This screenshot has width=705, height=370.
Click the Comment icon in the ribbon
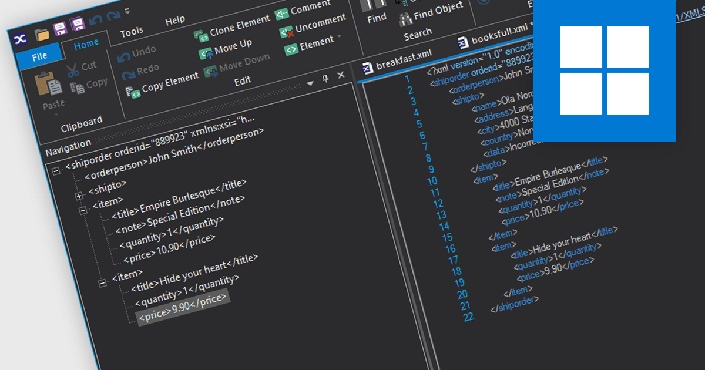click(282, 13)
